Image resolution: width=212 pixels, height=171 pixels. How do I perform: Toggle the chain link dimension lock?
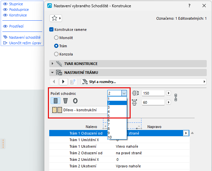(176, 97)
